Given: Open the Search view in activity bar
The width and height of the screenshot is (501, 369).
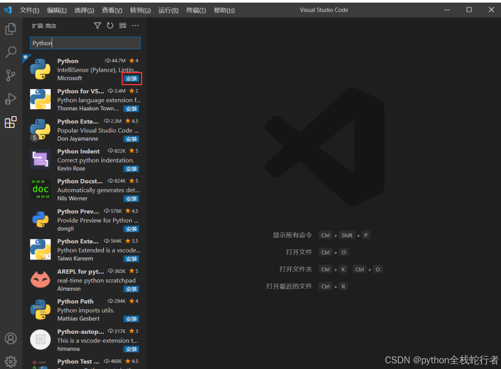Looking at the screenshot, I should tap(10, 52).
